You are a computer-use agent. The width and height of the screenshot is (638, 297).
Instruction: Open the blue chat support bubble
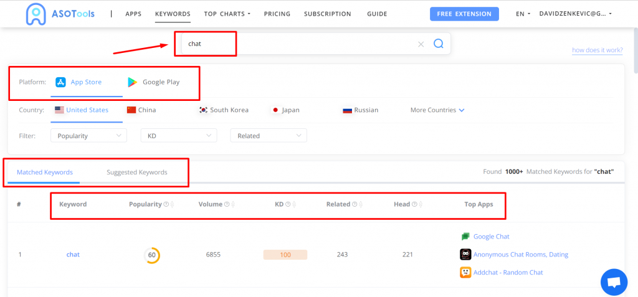pos(614,282)
